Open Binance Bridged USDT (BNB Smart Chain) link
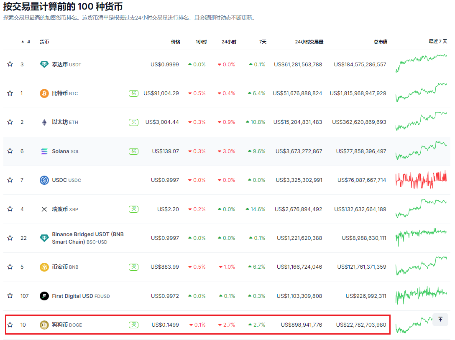The width and height of the screenshot is (455, 340). pyautogui.click(x=88, y=238)
